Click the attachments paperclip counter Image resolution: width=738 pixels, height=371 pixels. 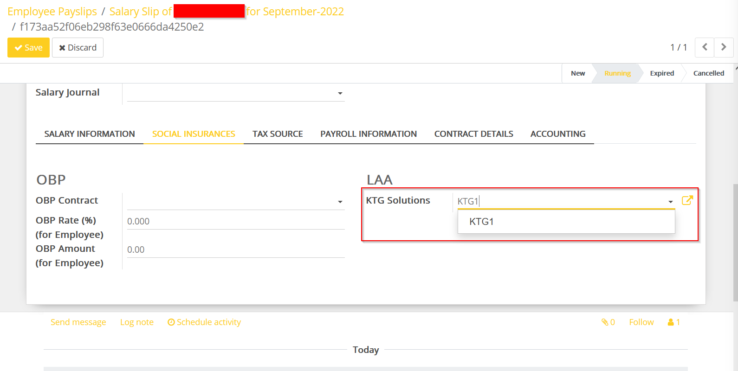coord(608,322)
